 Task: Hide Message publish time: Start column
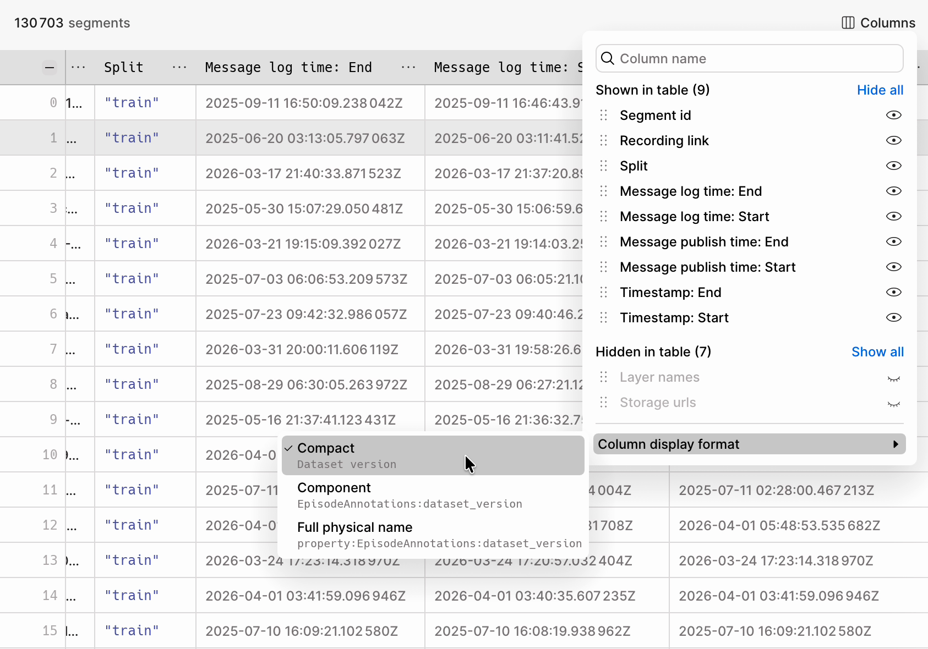[894, 267]
